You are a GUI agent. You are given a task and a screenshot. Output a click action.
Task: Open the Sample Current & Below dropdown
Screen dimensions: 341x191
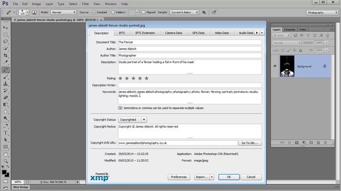pyautogui.click(x=184, y=12)
